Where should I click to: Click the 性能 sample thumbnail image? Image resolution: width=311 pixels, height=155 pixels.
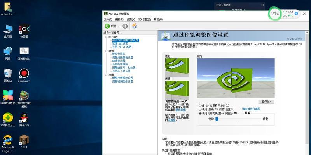point(177,67)
